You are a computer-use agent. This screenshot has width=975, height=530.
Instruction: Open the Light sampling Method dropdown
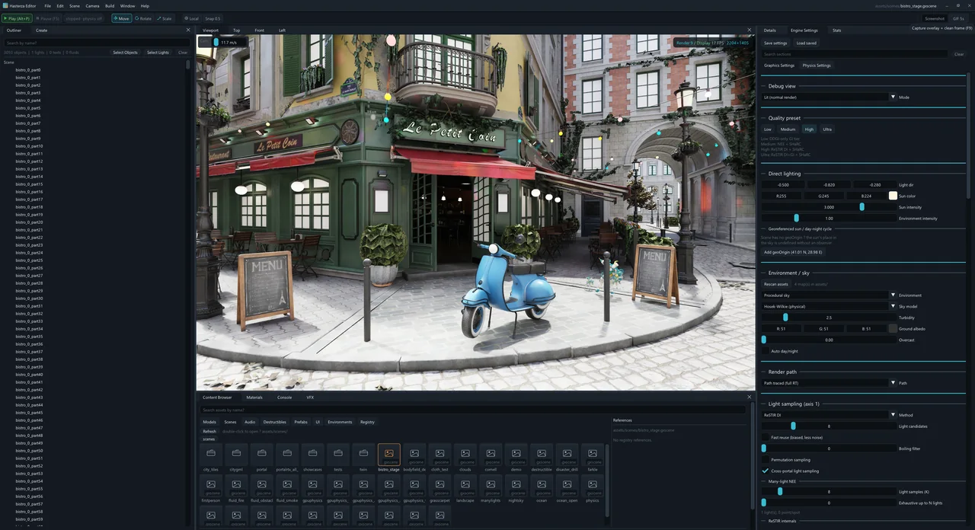click(x=829, y=415)
